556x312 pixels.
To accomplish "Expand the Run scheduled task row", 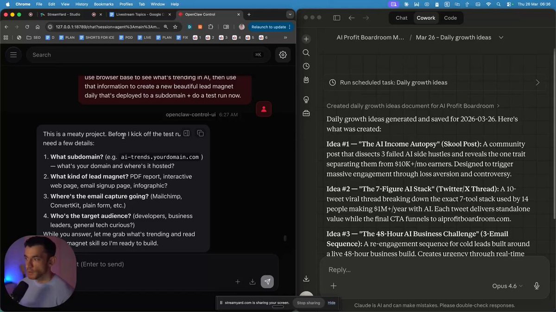I will [x=537, y=82].
